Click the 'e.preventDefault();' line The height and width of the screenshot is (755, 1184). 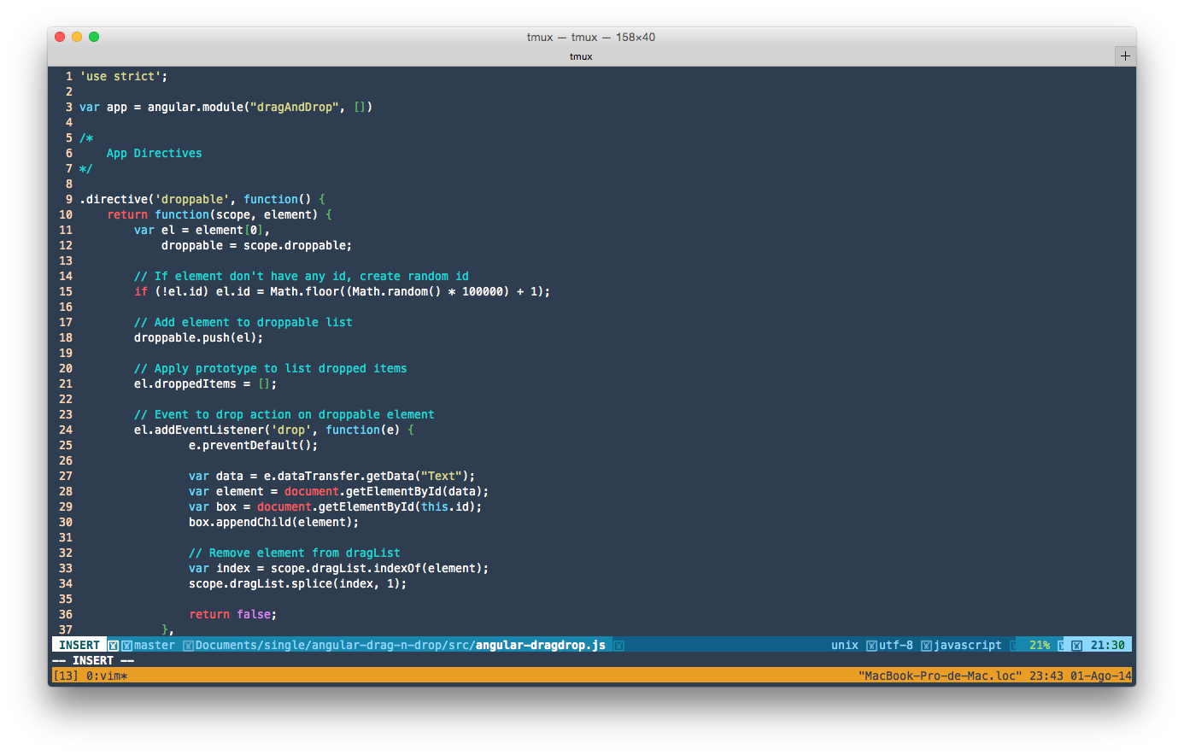pyautogui.click(x=254, y=445)
